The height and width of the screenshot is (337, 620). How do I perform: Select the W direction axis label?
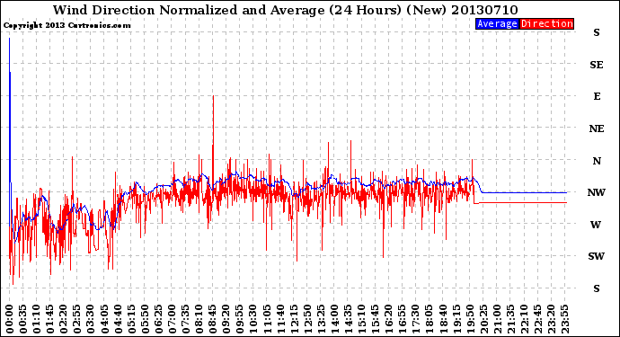[x=597, y=225]
